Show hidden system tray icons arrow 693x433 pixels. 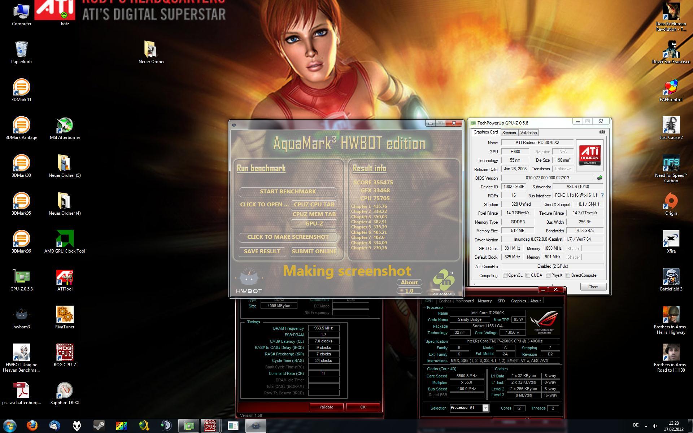[x=646, y=426]
